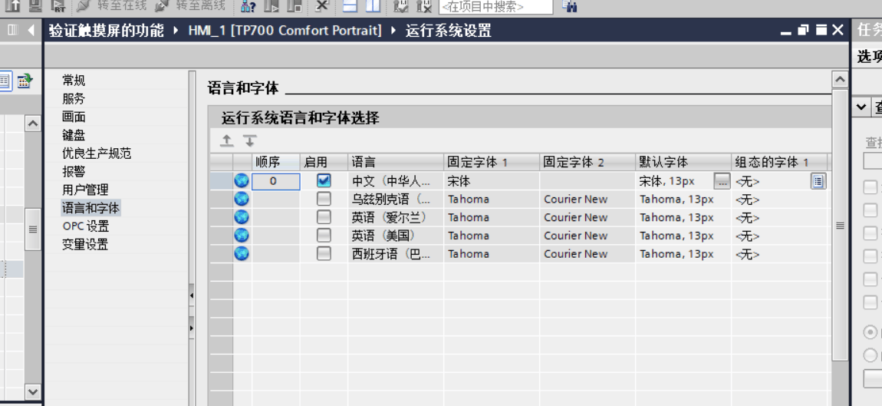Click Courier New cell in 英语（美国）row

tap(587, 236)
